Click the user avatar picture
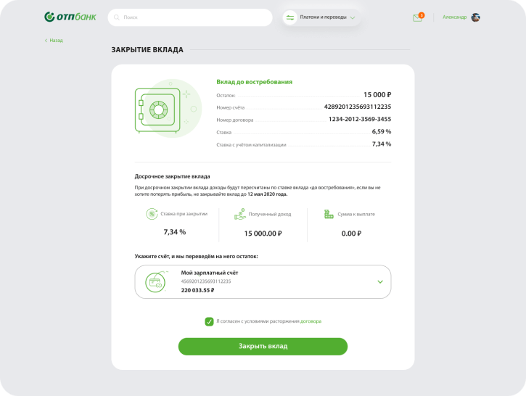 click(475, 17)
